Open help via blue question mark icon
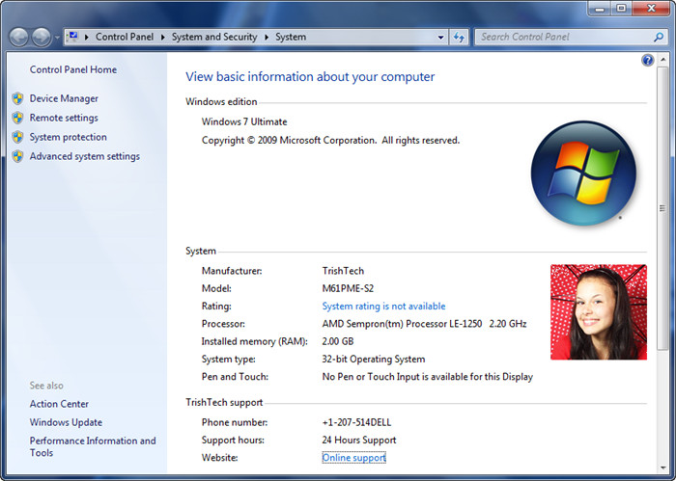 coord(648,60)
